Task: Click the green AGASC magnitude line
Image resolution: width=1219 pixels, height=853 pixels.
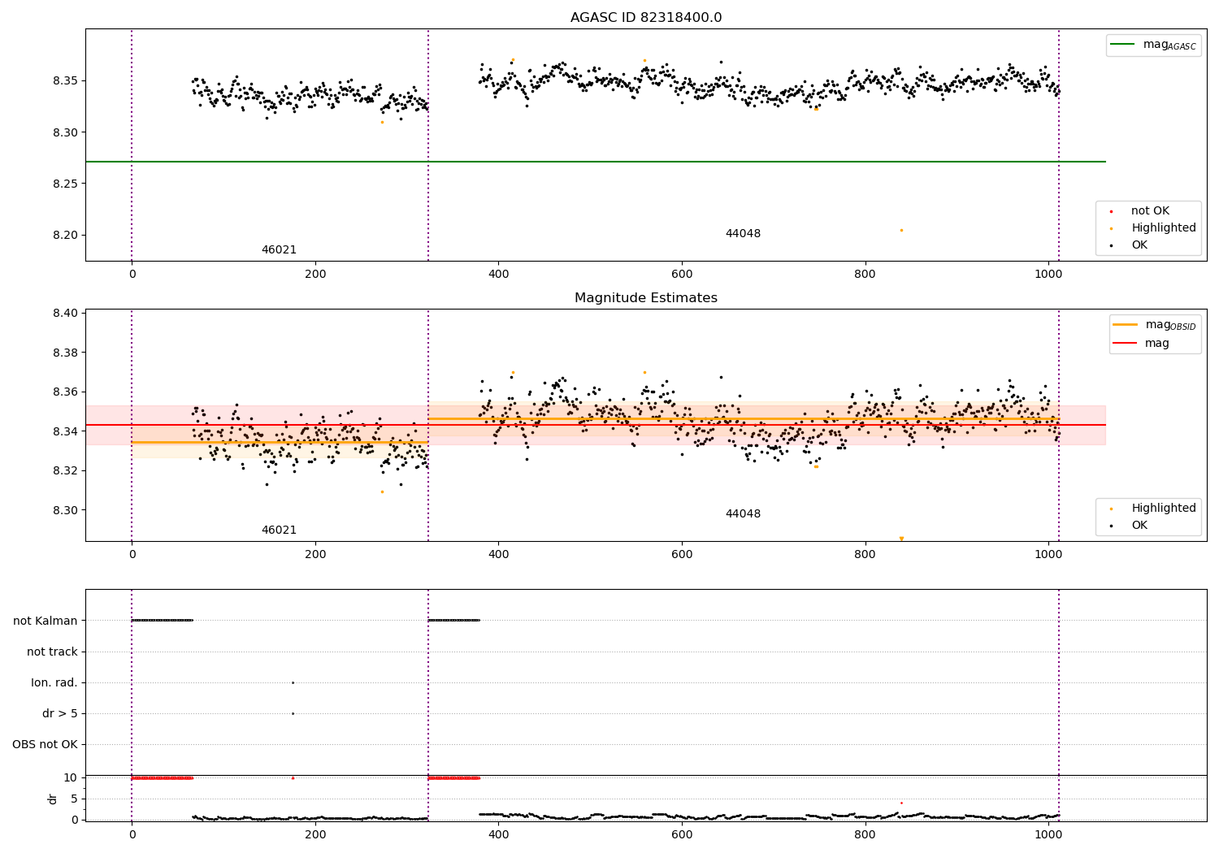Action: click(x=596, y=162)
